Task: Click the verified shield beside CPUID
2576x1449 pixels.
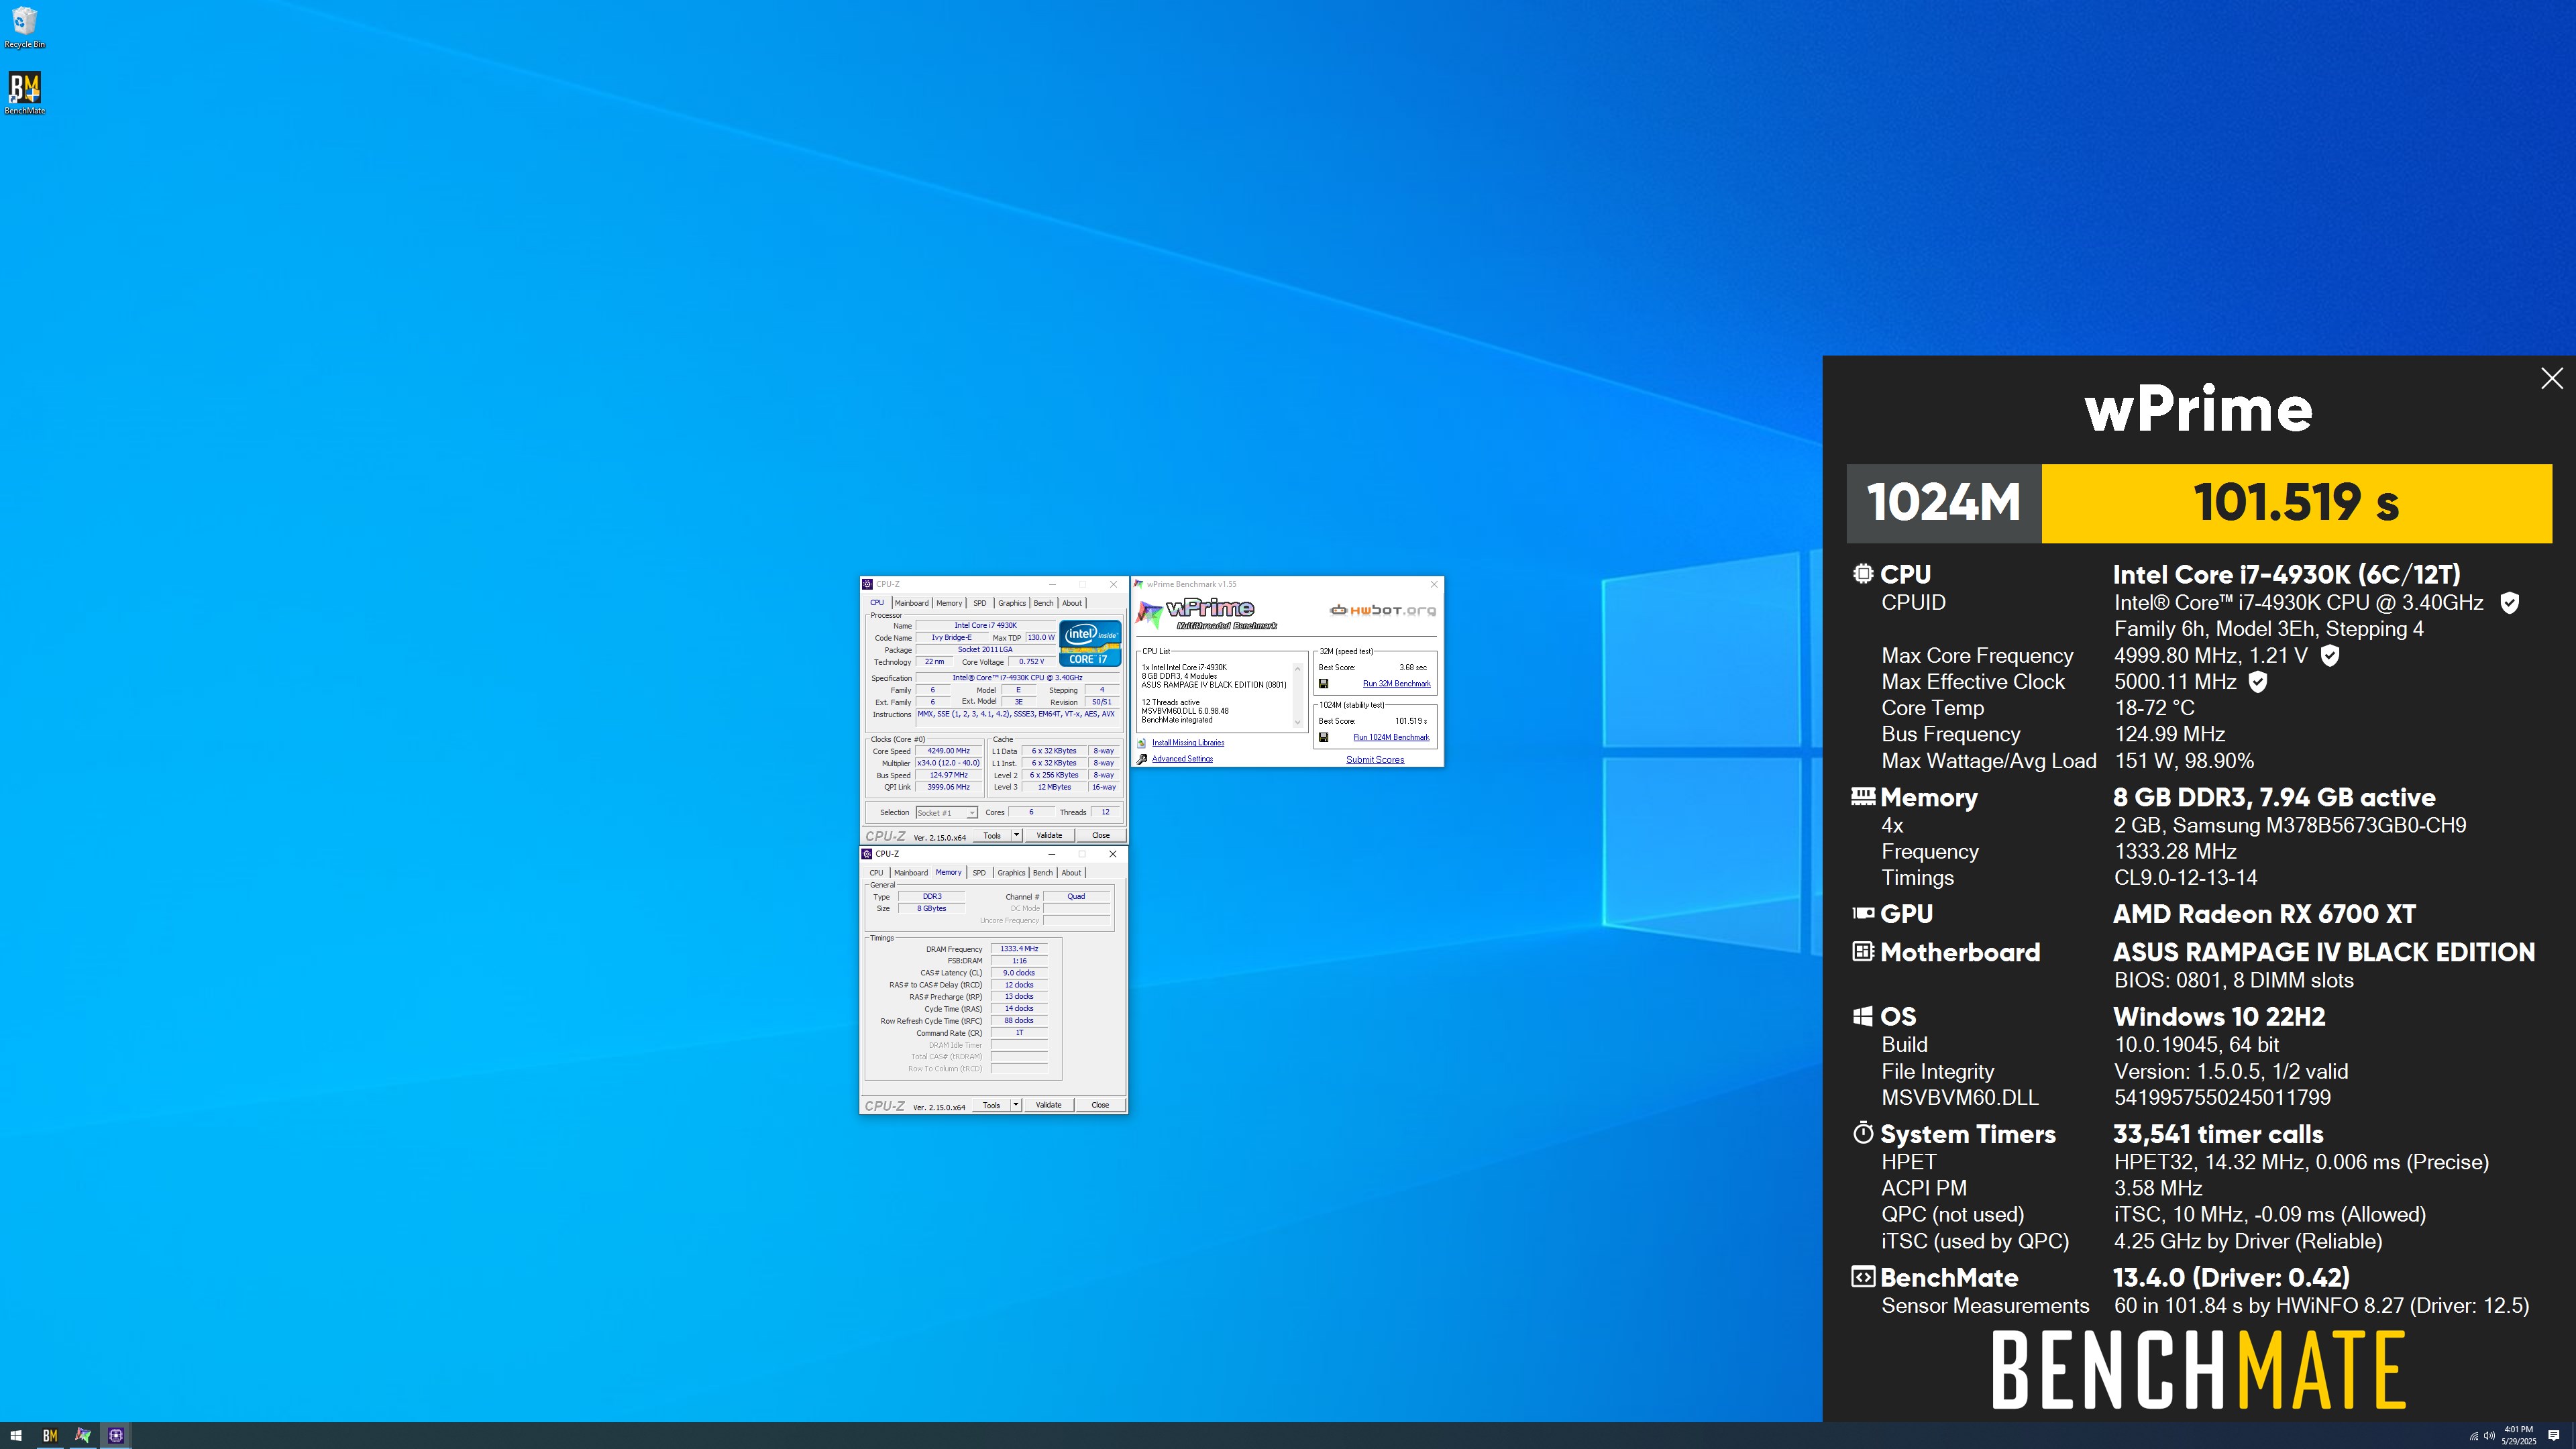Action: tap(2509, 602)
